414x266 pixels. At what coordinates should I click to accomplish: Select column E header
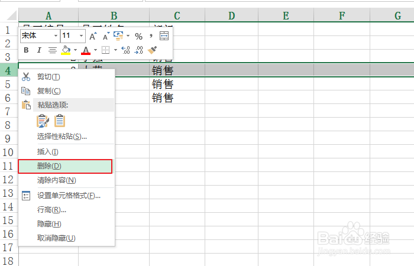tap(286, 15)
